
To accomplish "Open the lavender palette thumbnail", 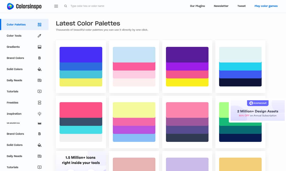I will 187,164.
